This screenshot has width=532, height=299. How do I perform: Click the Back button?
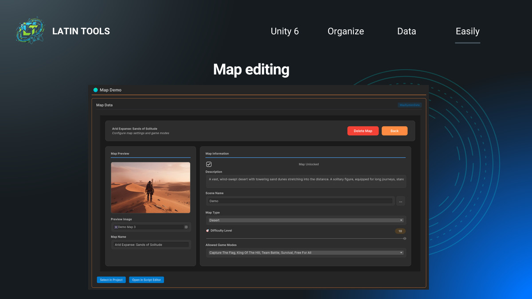click(394, 131)
